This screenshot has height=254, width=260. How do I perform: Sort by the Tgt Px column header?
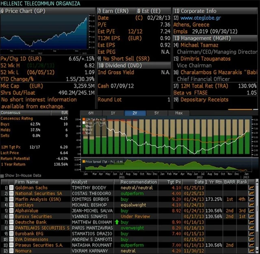(x=174, y=182)
